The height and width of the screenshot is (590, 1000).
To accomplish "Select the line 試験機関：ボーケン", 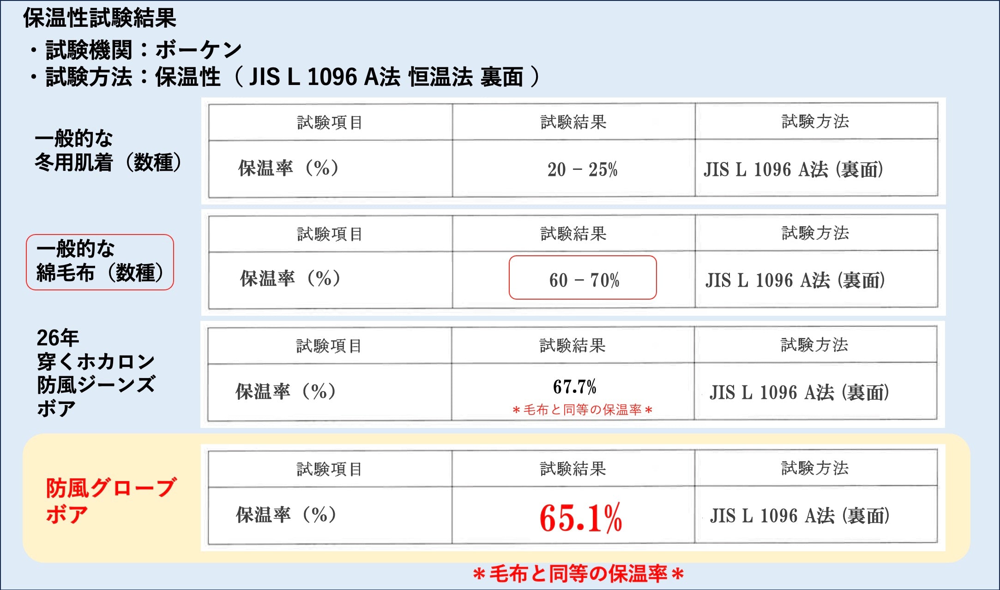I will 136,50.
